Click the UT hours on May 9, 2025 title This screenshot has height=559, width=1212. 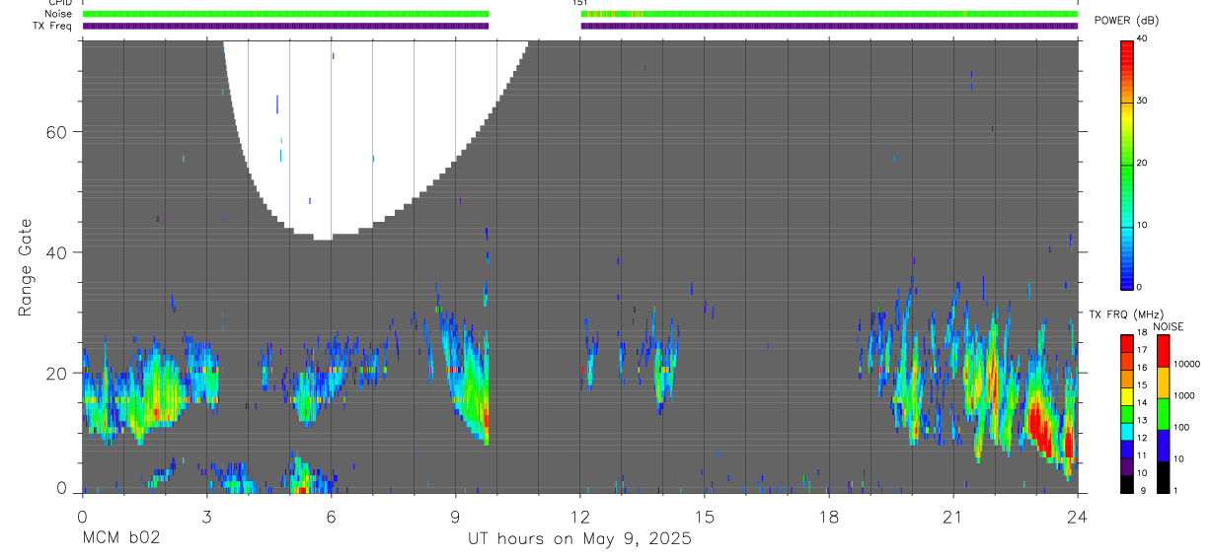coord(579,538)
